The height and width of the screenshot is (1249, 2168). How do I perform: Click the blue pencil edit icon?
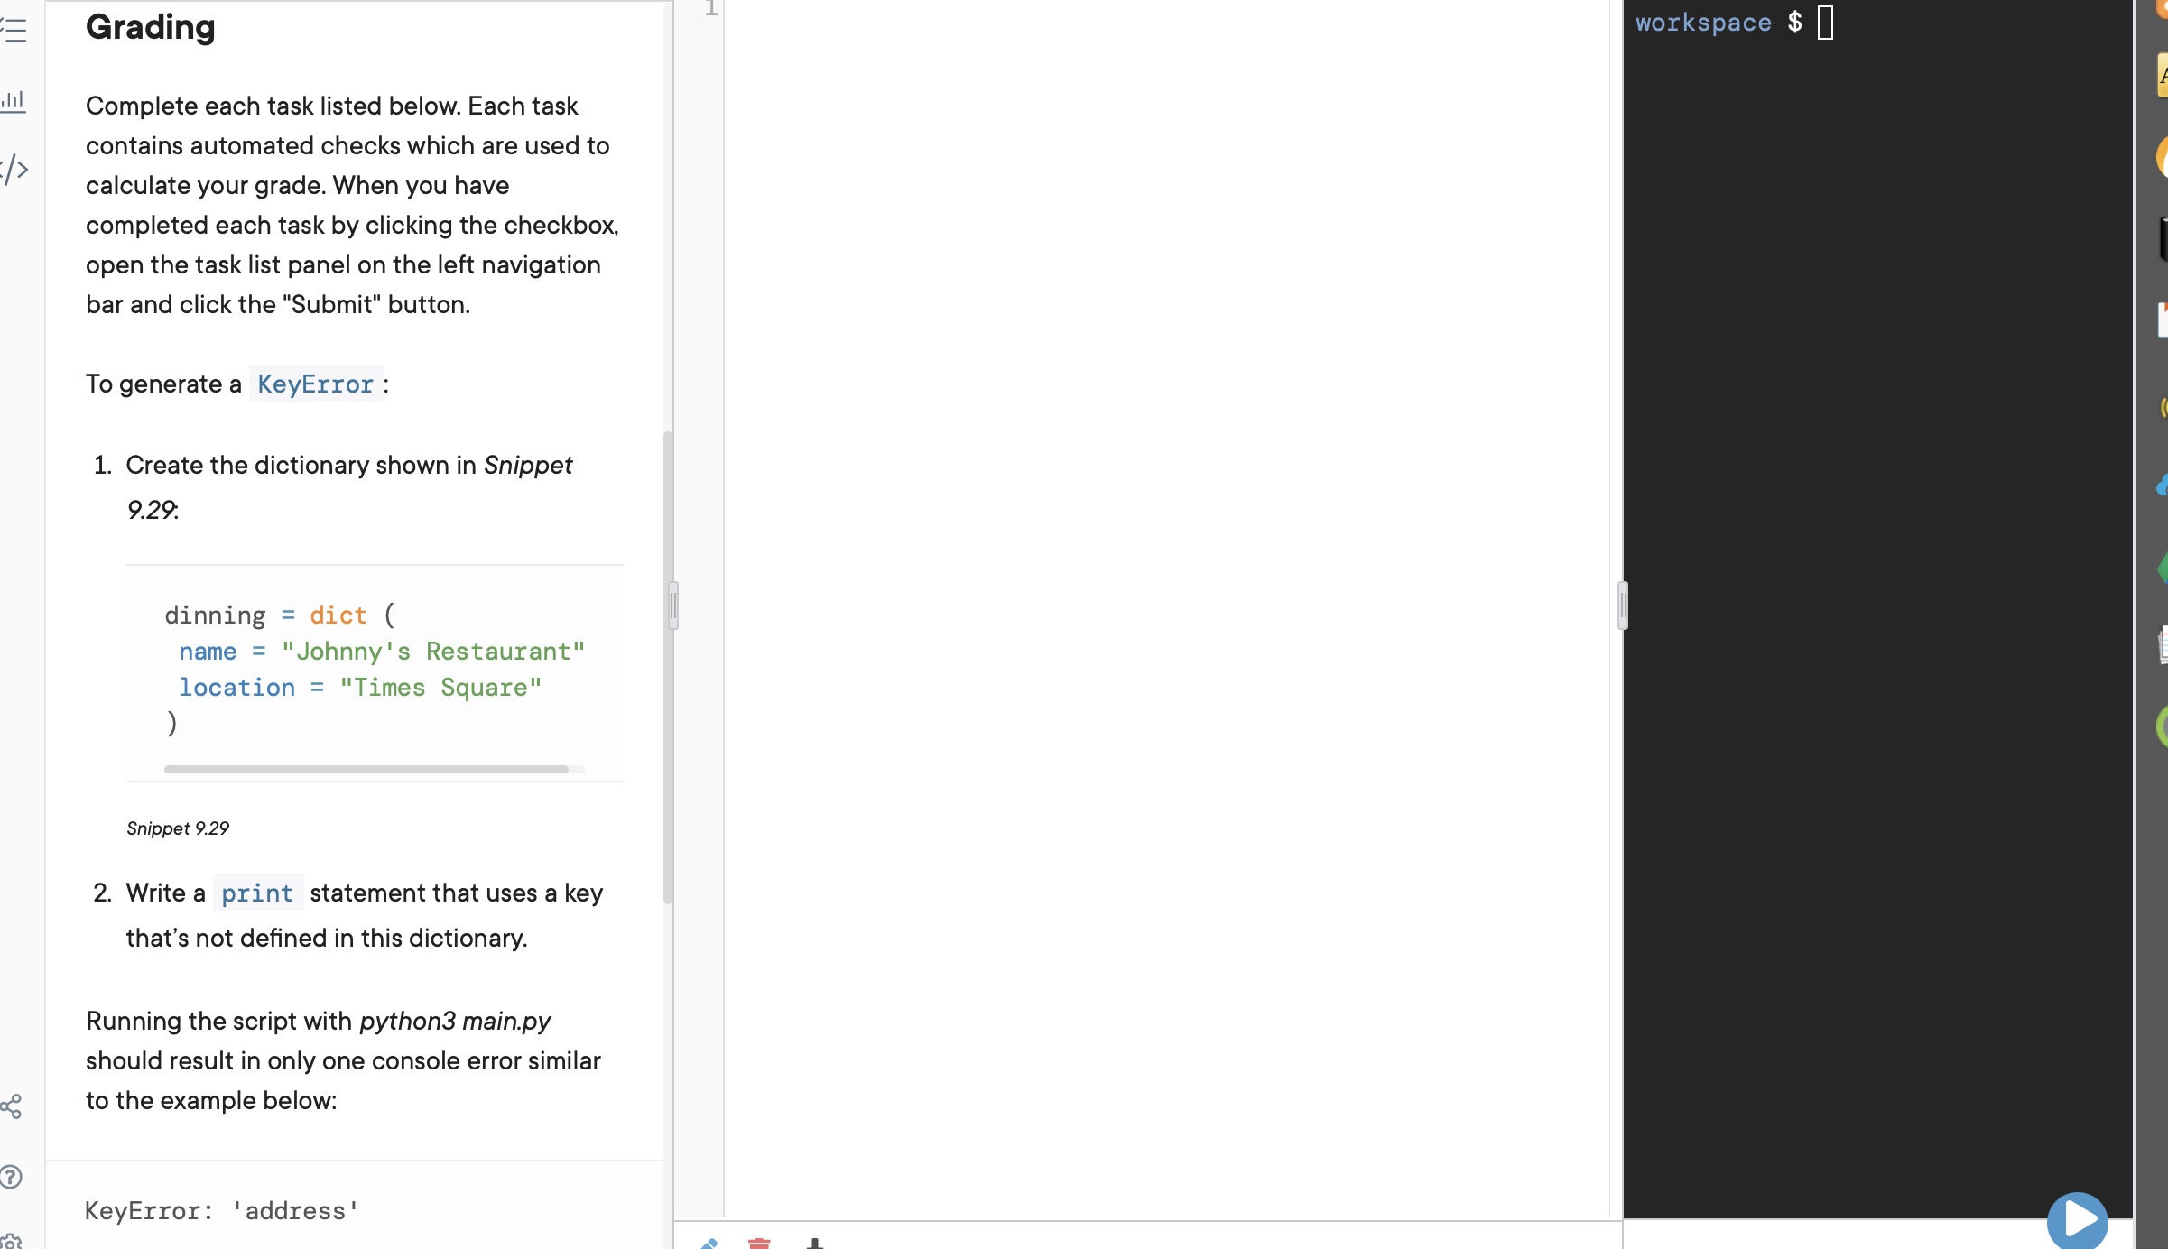pyautogui.click(x=709, y=1243)
